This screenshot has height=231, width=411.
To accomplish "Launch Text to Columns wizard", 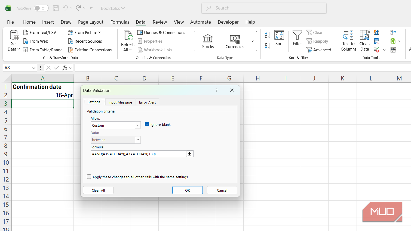I will pos(348,41).
